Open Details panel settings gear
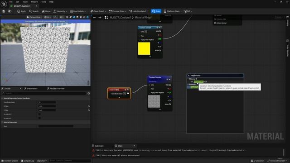 (89, 94)
